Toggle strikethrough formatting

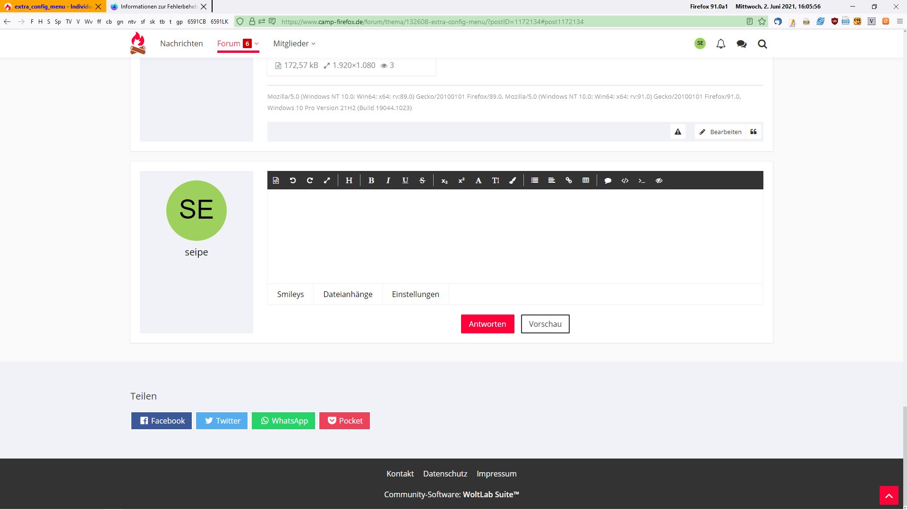tap(422, 180)
